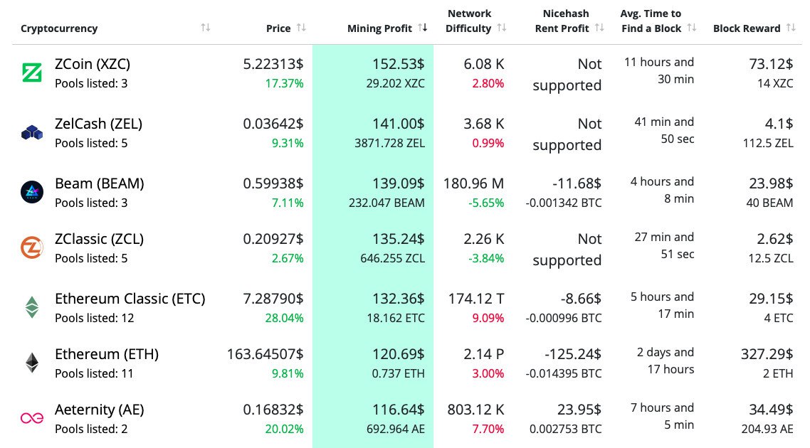The image size is (810, 448).
Task: Toggle Mining Profit sort arrows
Action: (x=423, y=27)
